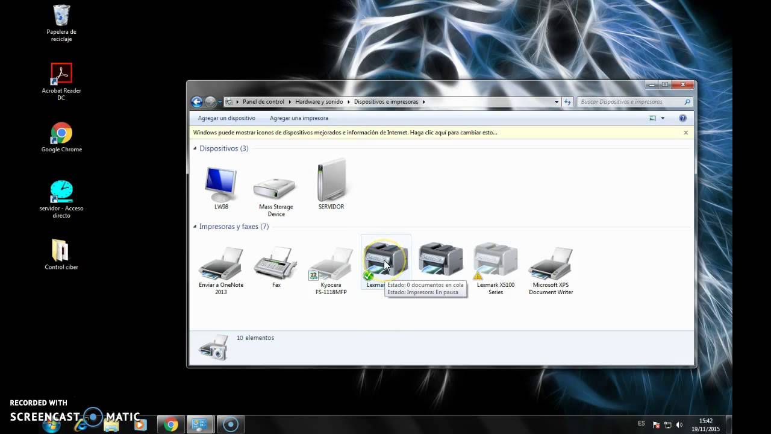771x434 pixels.
Task: Click the media player taskbar icon
Action: (140, 425)
